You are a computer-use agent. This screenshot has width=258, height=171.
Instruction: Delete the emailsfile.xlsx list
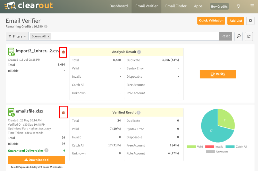[x=63, y=113]
